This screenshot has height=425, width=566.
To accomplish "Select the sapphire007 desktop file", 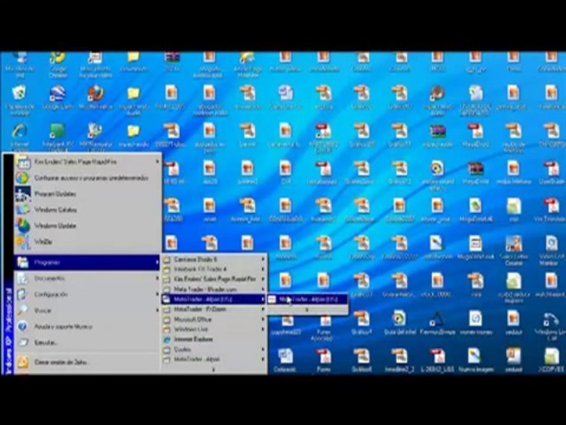I will coord(286,325).
